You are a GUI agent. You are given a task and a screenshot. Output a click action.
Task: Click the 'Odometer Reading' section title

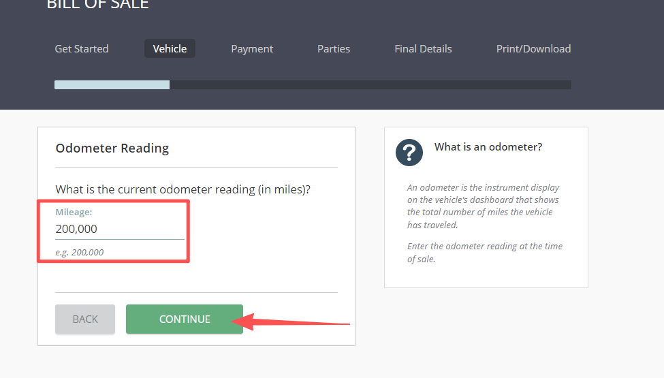pos(112,148)
